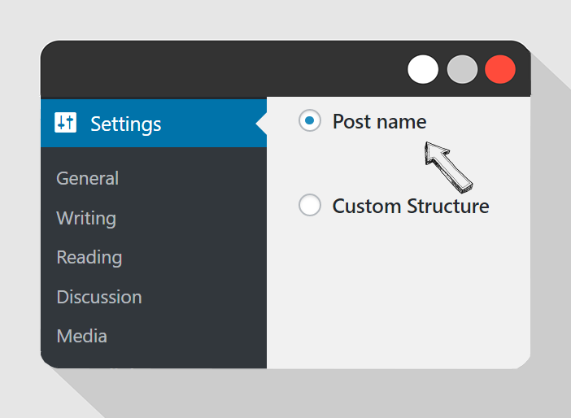This screenshot has height=418, width=571.
Task: Click the Post name label text
Action: (x=380, y=121)
